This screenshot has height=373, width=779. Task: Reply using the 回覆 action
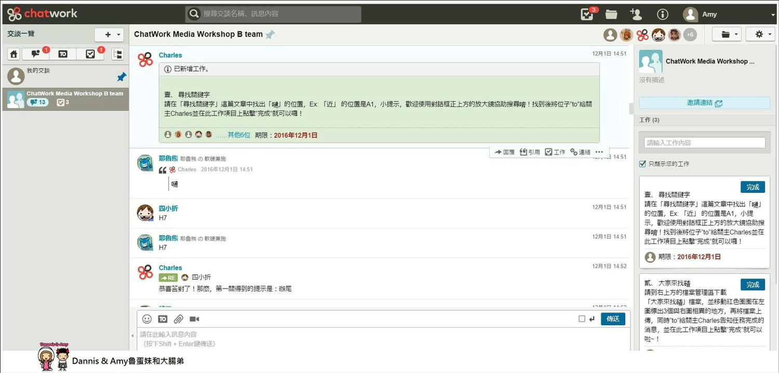point(504,152)
